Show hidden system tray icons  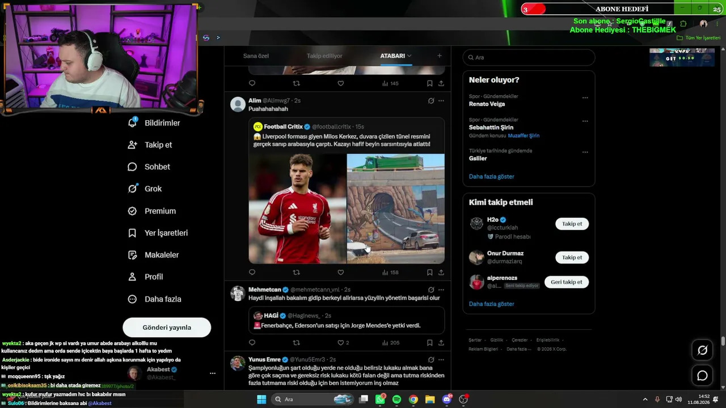645,399
